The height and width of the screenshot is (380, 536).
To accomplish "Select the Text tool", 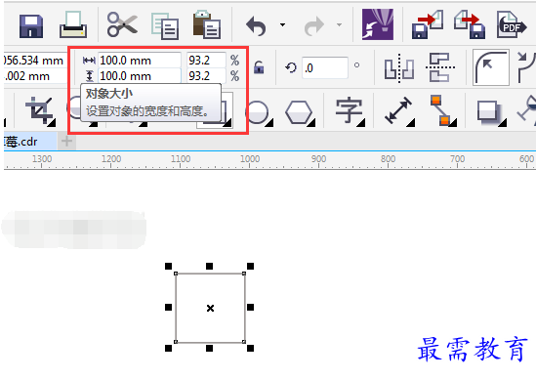I will click(349, 110).
